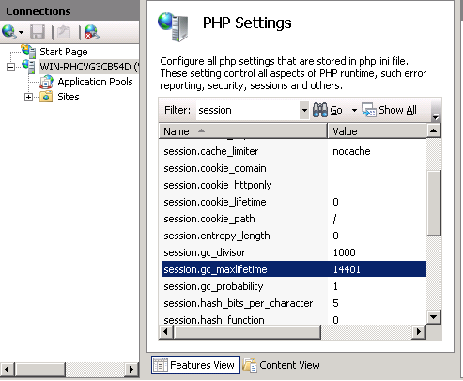The image size is (463, 381).
Task: Select the session.gc_probability row
Action: tap(294, 286)
